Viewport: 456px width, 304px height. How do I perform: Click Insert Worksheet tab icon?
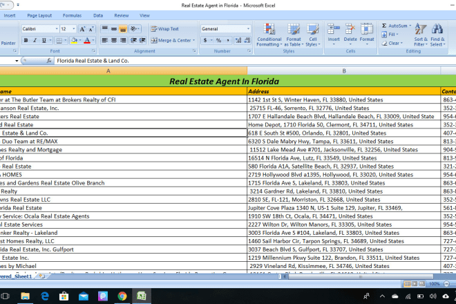pos(42,276)
